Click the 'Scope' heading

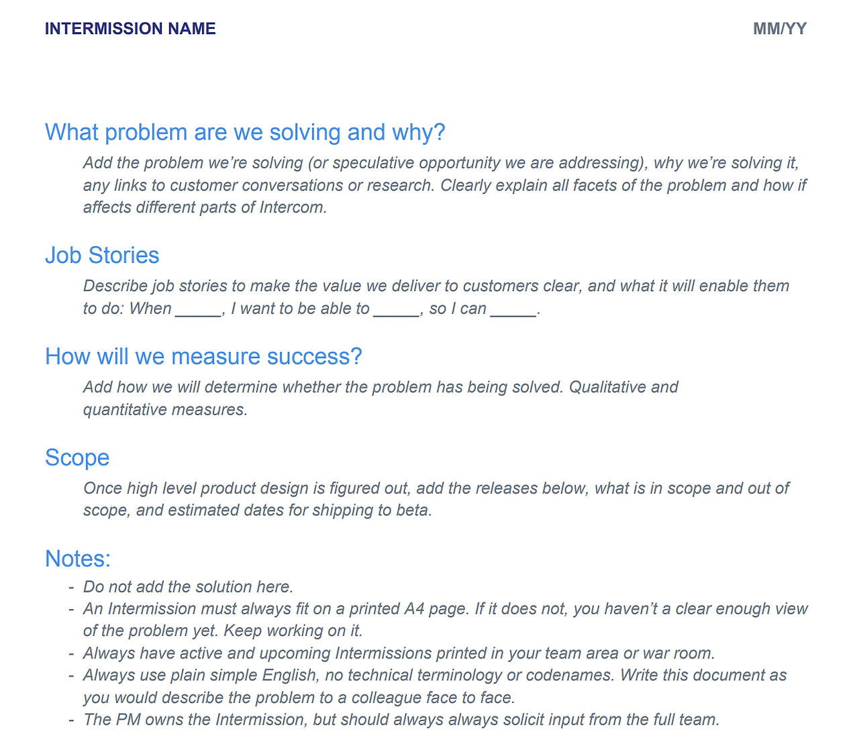(77, 457)
